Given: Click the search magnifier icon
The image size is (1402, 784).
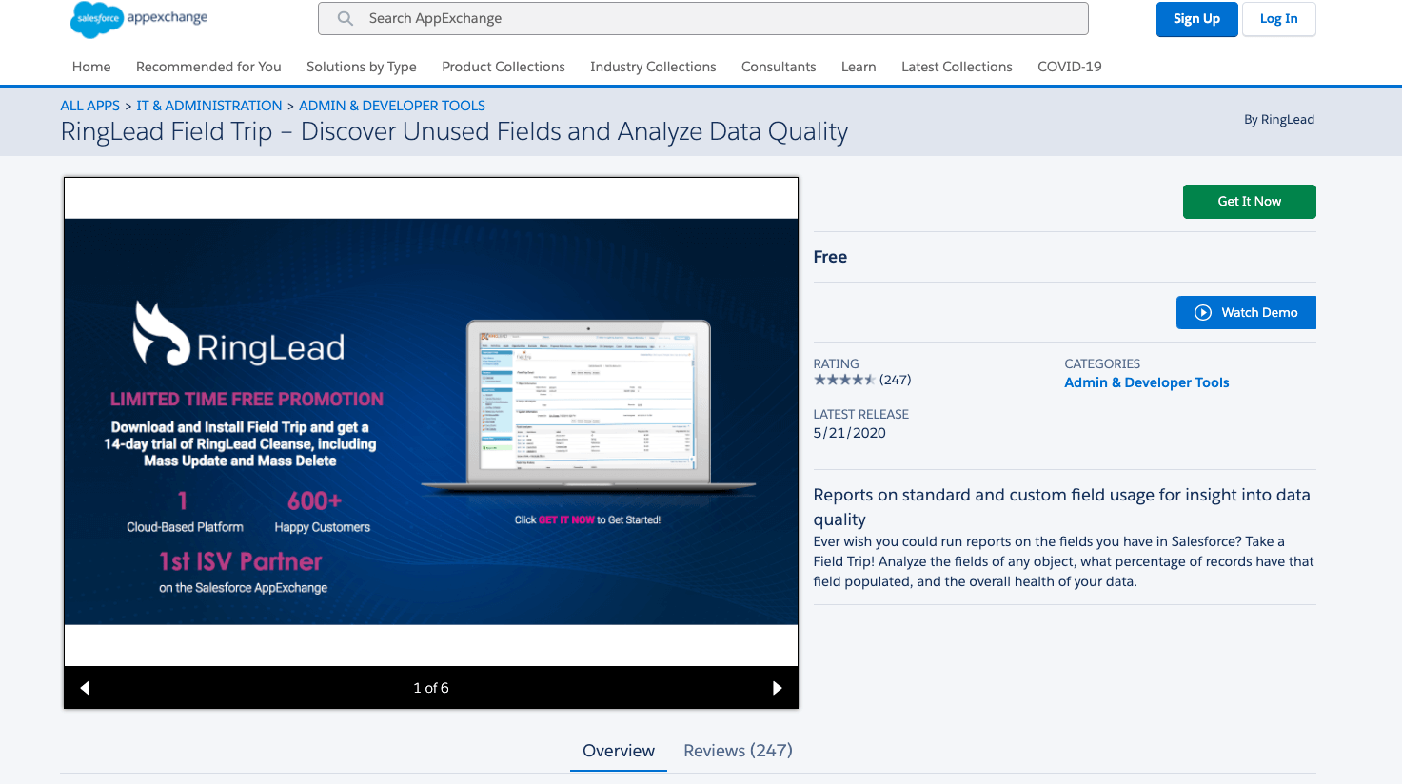Looking at the screenshot, I should coord(346,18).
